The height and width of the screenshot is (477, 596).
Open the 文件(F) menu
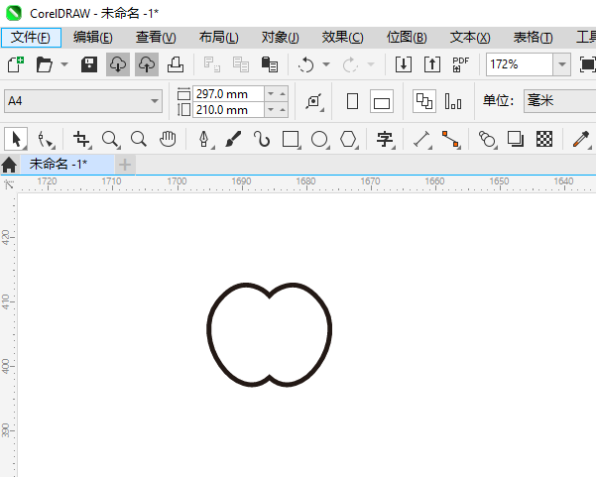[x=31, y=38]
